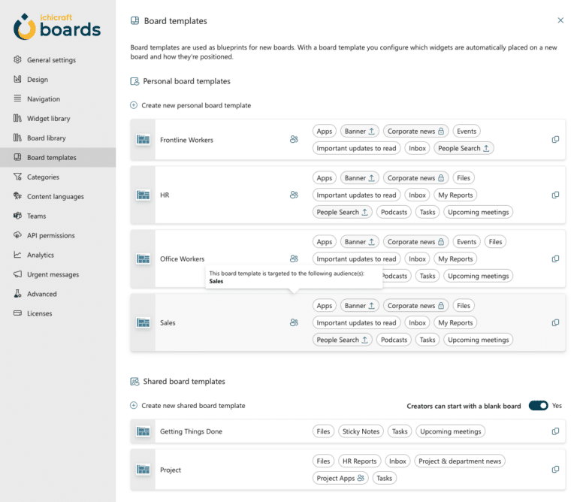Open the Project template name

pyautogui.click(x=171, y=470)
